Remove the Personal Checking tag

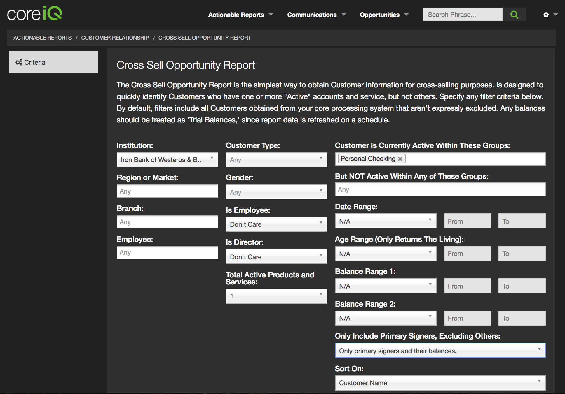coord(400,159)
